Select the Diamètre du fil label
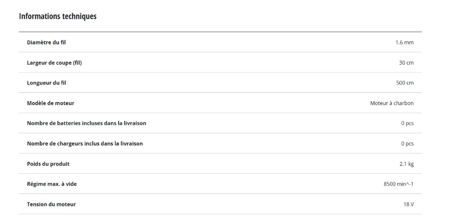Screen dimensions: 450x223 [46, 42]
